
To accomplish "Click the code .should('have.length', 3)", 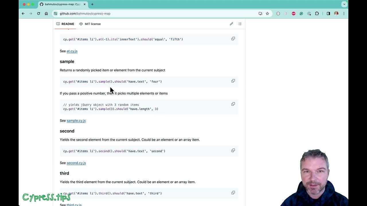I will 137,109.
